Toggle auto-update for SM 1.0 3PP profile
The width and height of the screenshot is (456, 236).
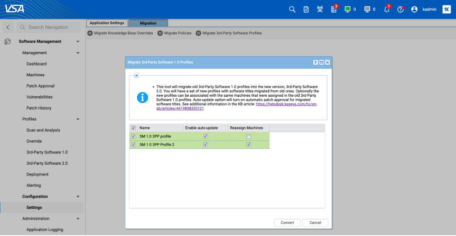pyautogui.click(x=205, y=136)
